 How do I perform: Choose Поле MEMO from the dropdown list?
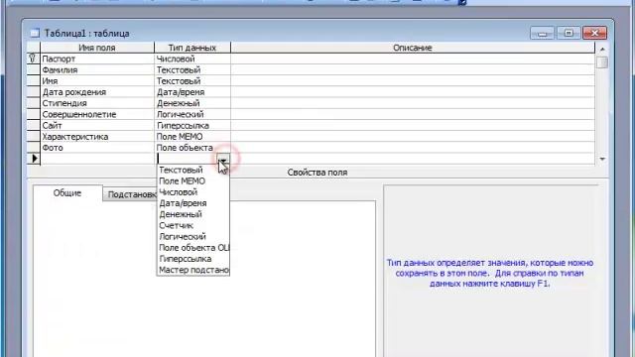coord(193,180)
